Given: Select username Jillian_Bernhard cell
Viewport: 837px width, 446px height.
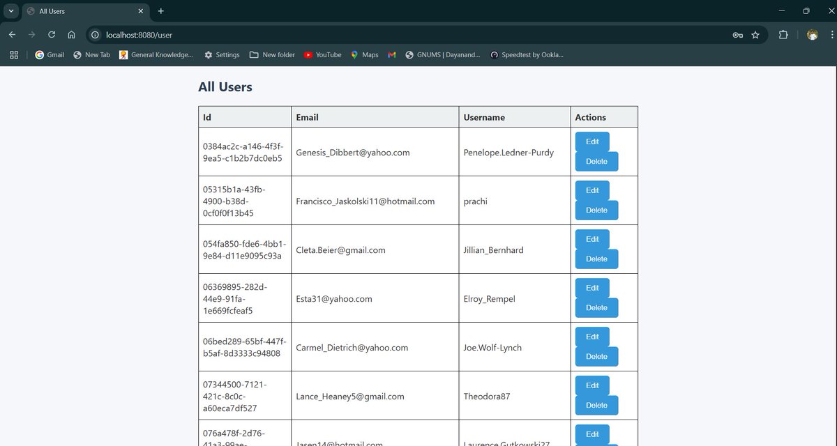Looking at the screenshot, I should 515,249.
